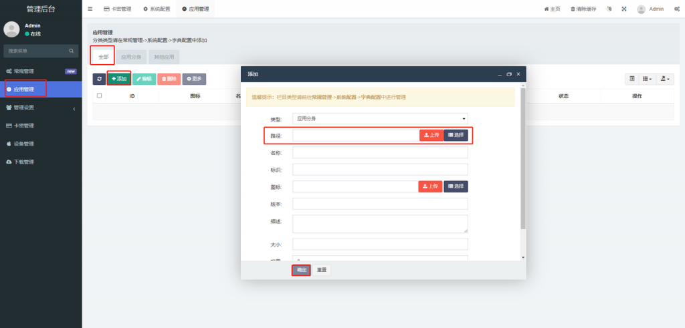
Task: Click 选择 button next to 路径
Action: (456, 135)
